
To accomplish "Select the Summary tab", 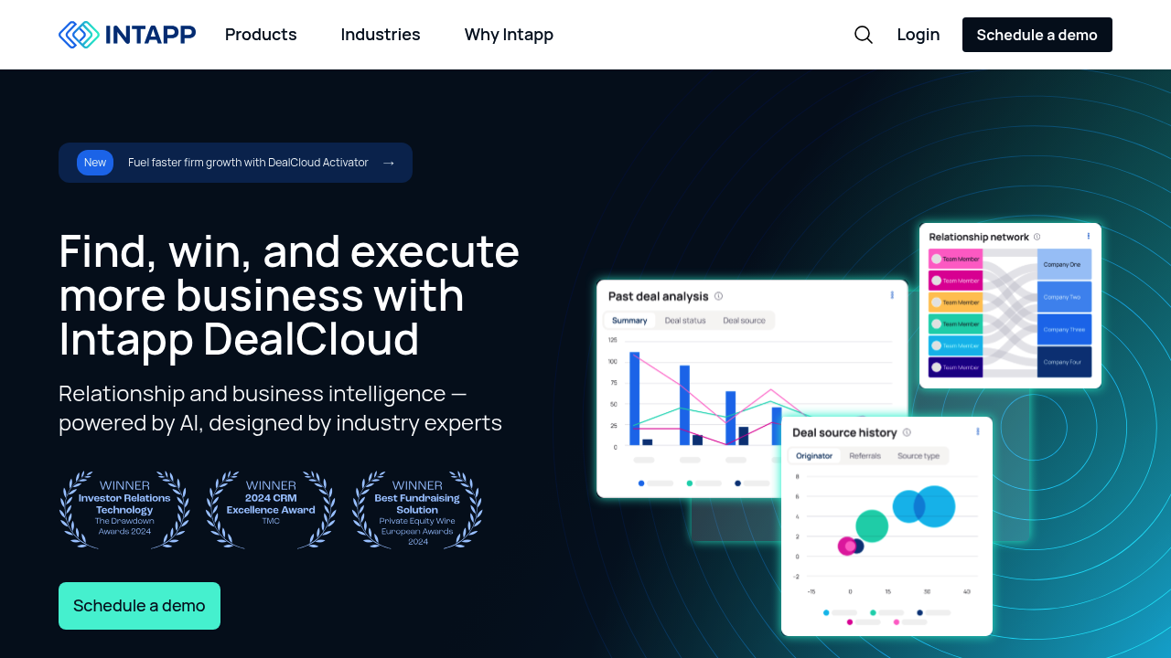I will click(x=630, y=320).
